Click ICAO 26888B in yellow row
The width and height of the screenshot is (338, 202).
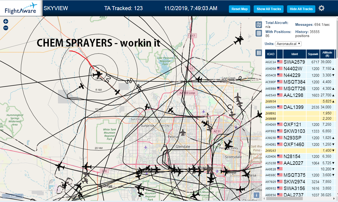coord(271,118)
